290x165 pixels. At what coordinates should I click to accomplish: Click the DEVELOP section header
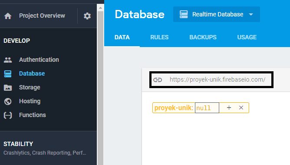16,41
